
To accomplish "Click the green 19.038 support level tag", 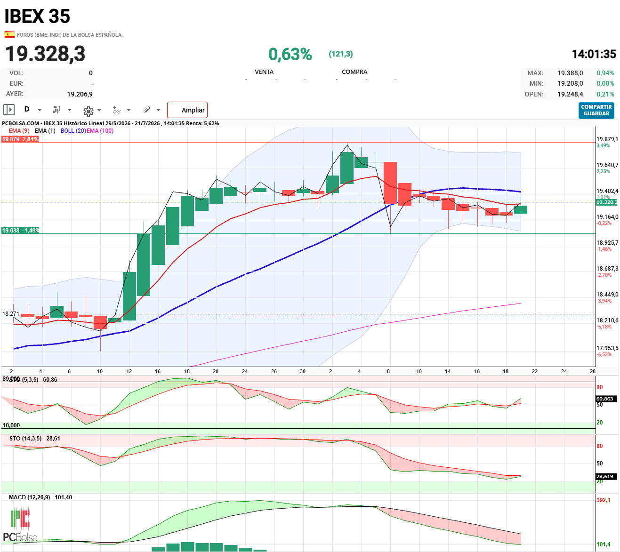I will click(20, 231).
